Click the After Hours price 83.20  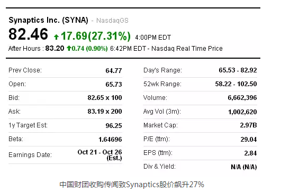click(55, 48)
